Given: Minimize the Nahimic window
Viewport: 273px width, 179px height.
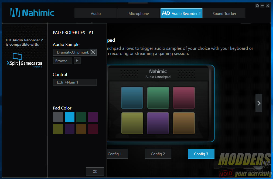Looking at the screenshot, I should (x=262, y=6).
